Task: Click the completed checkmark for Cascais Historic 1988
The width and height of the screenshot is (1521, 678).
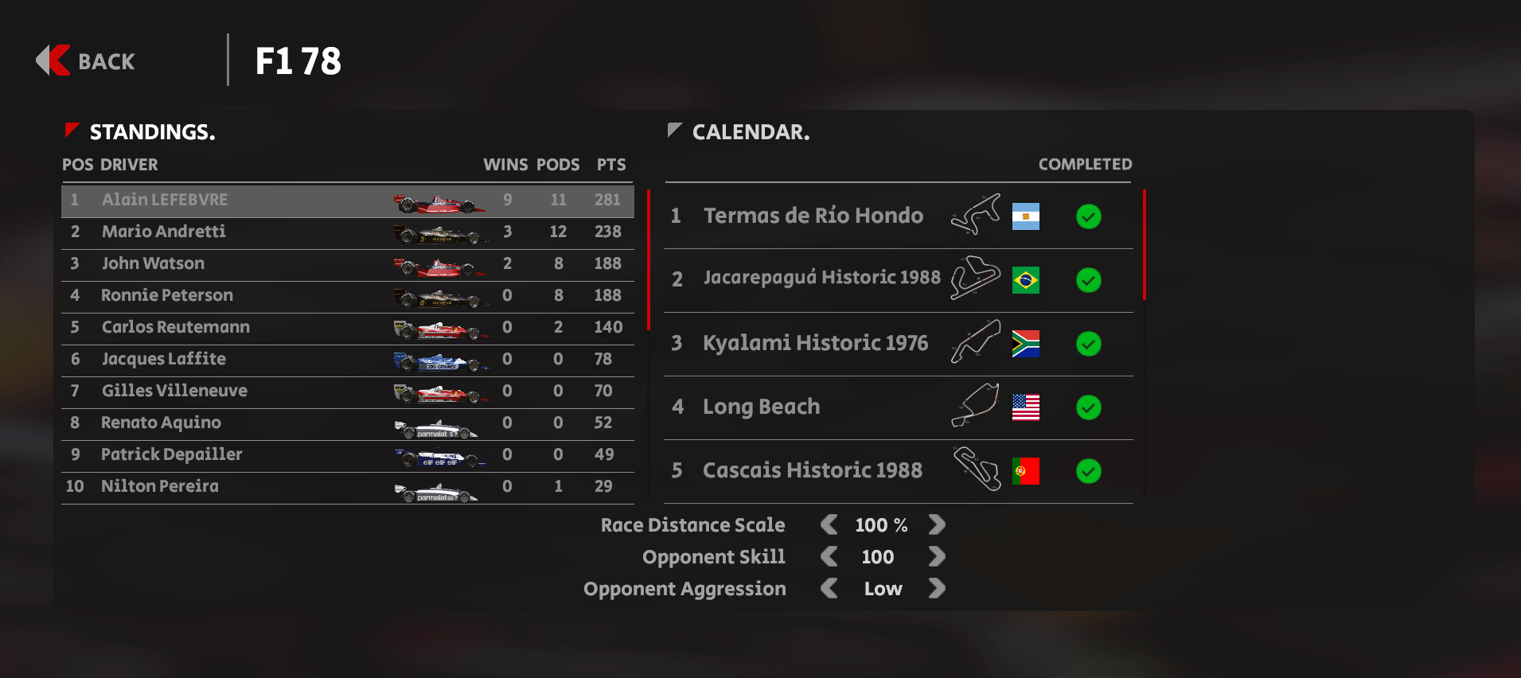Action: coord(1088,471)
